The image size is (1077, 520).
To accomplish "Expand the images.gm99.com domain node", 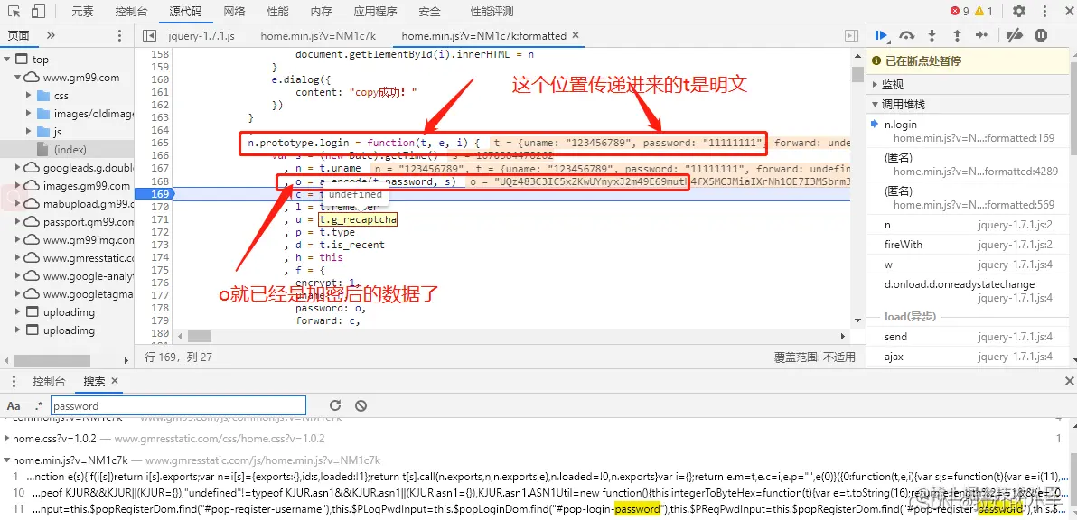I will tap(18, 185).
